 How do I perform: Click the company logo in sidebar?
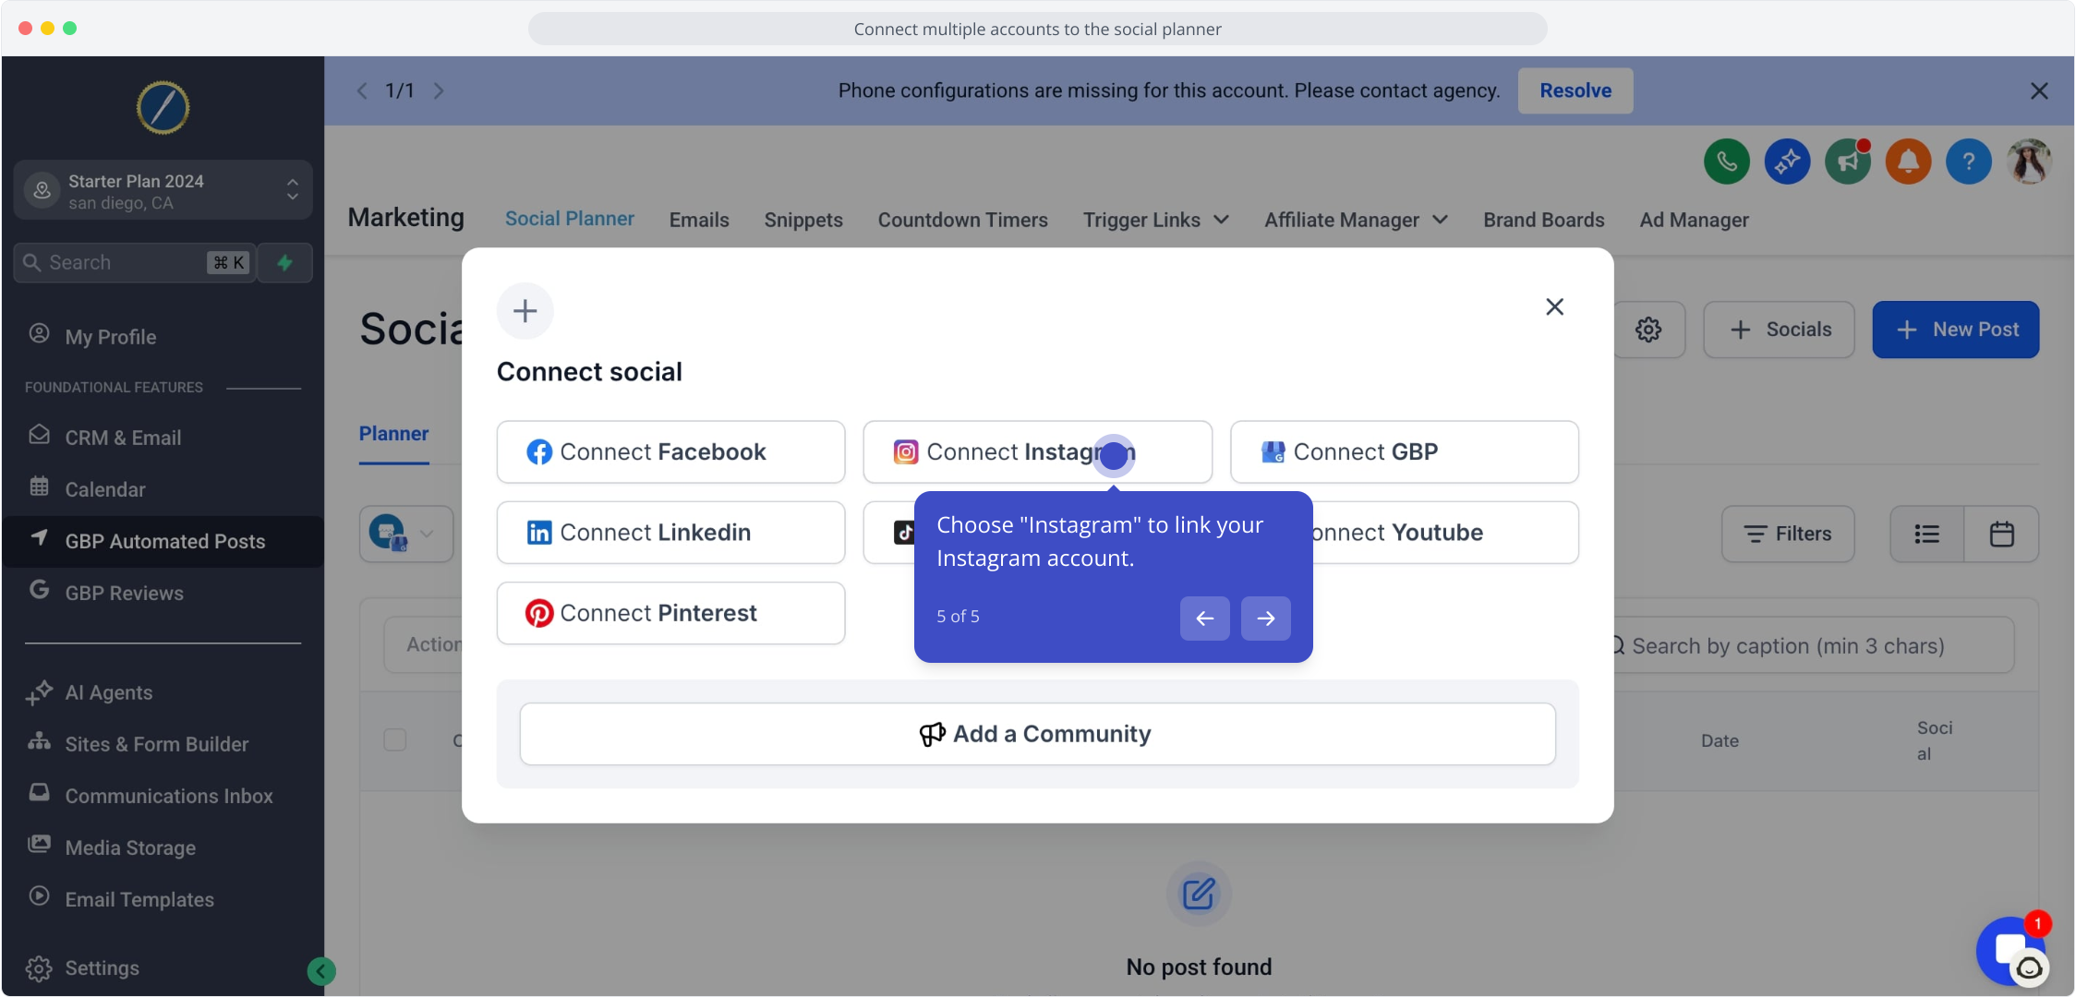pyautogui.click(x=163, y=108)
